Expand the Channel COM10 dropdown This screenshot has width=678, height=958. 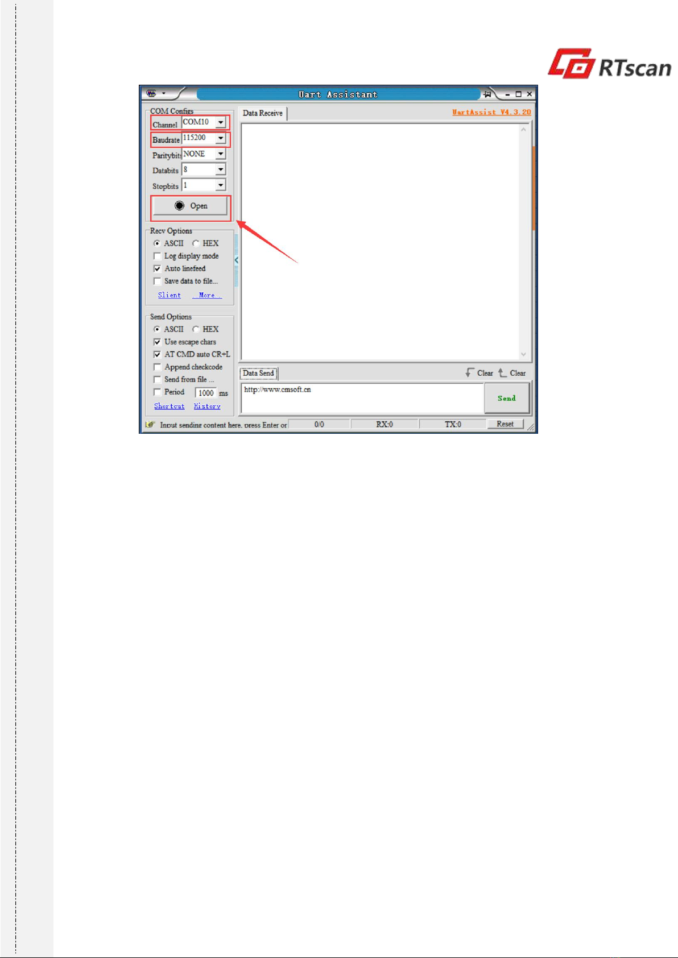[x=221, y=123]
